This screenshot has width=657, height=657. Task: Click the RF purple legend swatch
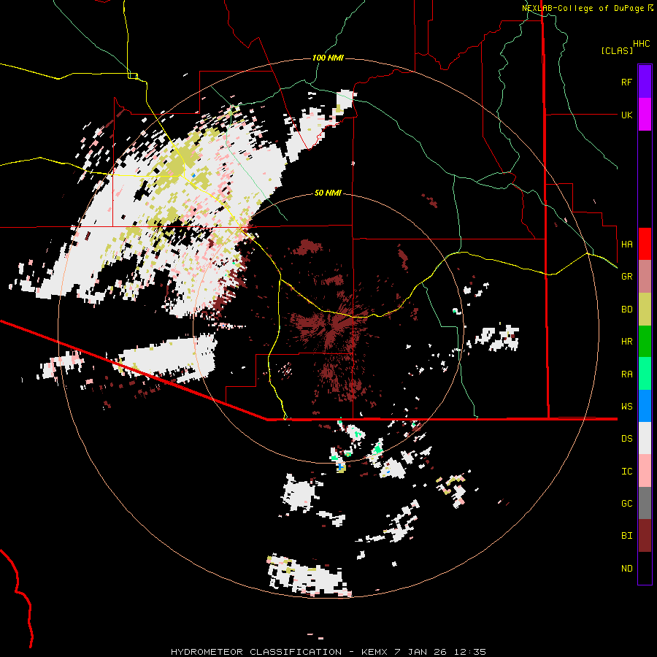click(x=645, y=81)
